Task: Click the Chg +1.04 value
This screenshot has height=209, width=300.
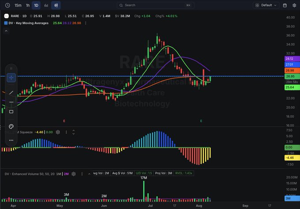Action: click(142, 16)
